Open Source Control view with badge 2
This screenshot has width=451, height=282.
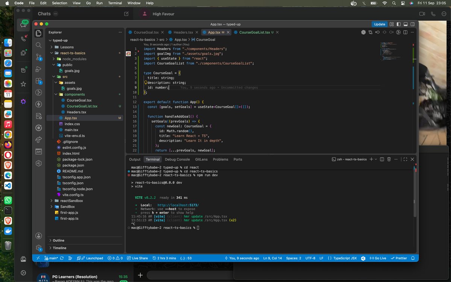[x=39, y=57]
